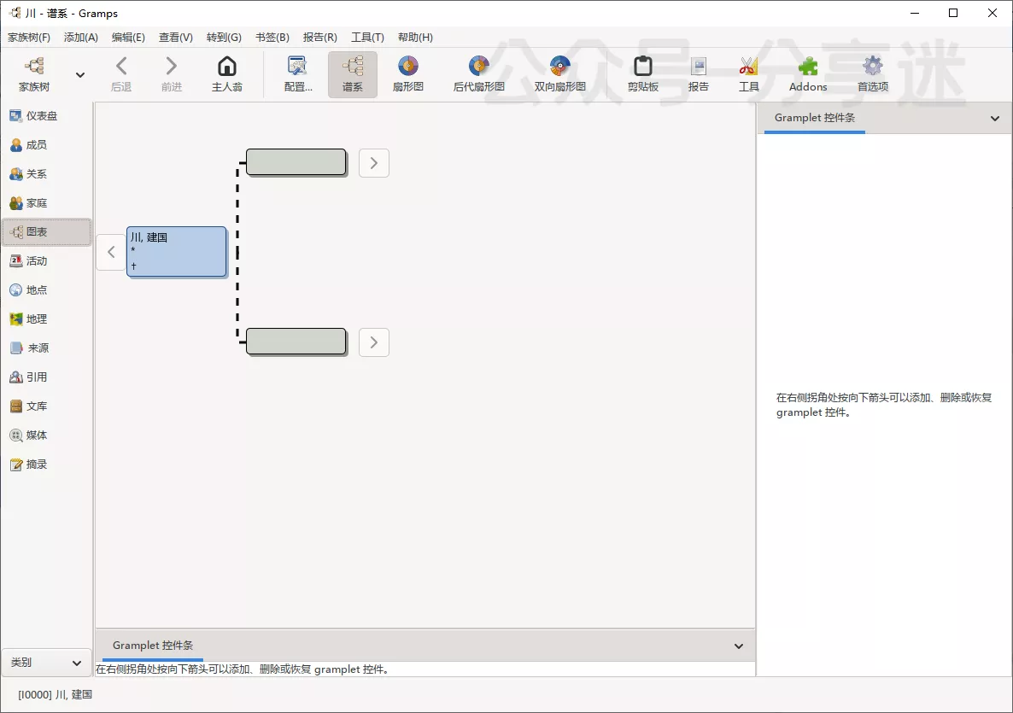Click the right arrow beside upper ancestor box
1013x713 pixels.
374,163
